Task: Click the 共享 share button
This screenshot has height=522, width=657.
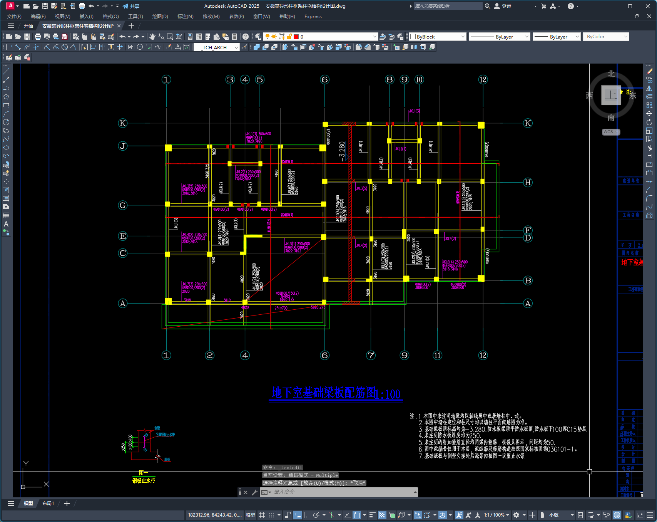Action: 131,6
